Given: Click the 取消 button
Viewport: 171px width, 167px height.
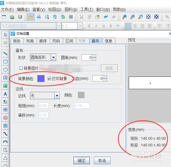Looking at the screenshot, I should click(102, 161).
